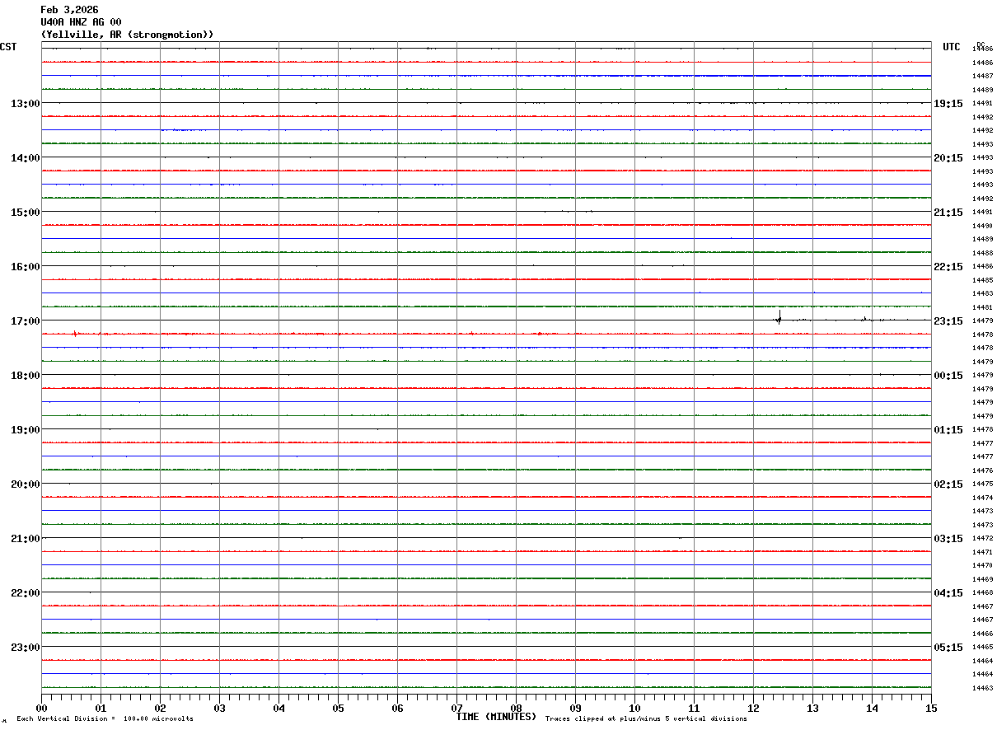Click minute tick '15' on time axis
Image resolution: width=997 pixels, height=730 pixels.
(x=931, y=708)
